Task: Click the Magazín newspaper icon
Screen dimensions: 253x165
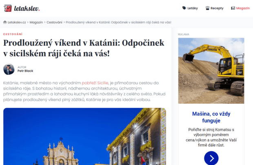Action: point(233,8)
